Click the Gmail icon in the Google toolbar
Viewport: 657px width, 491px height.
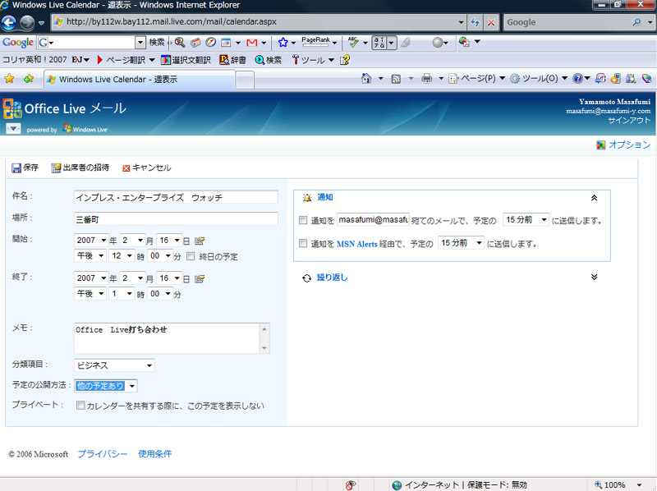[x=252, y=43]
